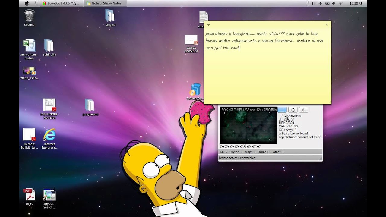
Task: Click the 'antigate key not found!' message
Action: pos(294,134)
